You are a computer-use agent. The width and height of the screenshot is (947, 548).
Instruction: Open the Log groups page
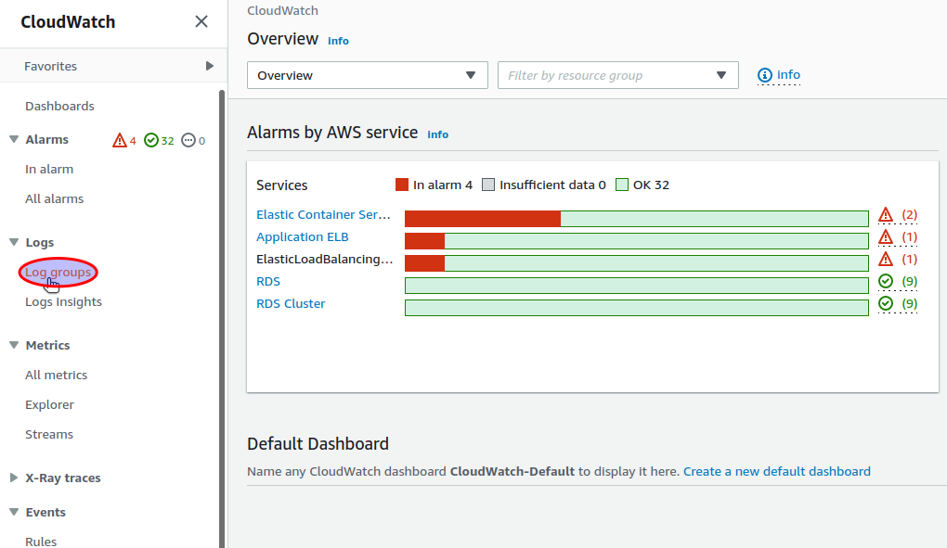point(58,272)
